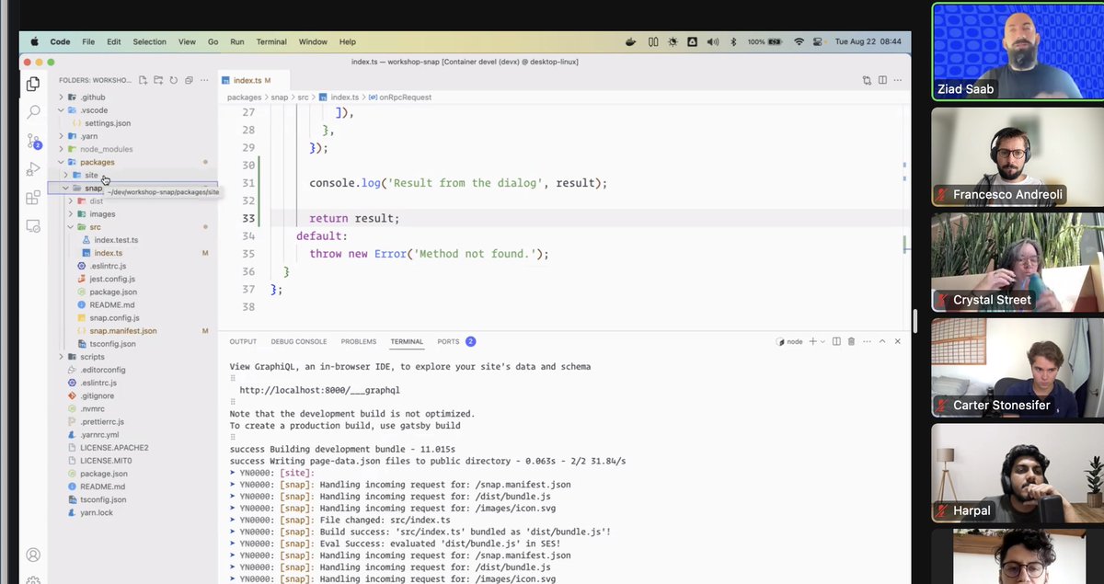Click the Wi-Fi icon in menu bar
This screenshot has width=1104, height=584.
tap(799, 41)
